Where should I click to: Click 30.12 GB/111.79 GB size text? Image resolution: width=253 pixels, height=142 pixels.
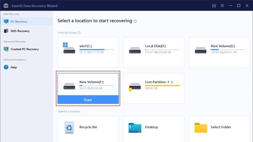[x=91, y=52]
